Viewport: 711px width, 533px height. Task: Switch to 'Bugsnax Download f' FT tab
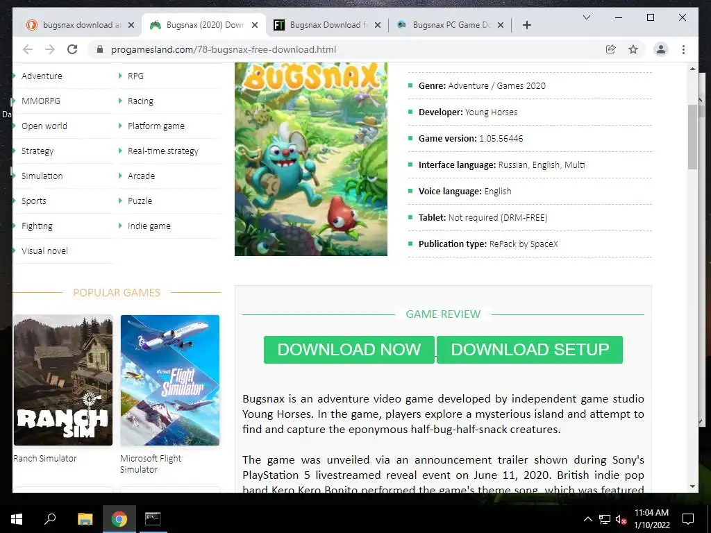[x=326, y=25]
